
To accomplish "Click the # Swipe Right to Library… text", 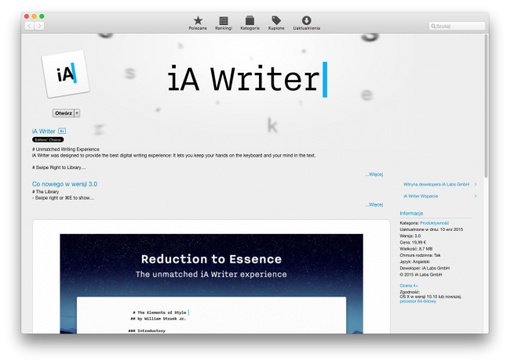I will 59,168.
